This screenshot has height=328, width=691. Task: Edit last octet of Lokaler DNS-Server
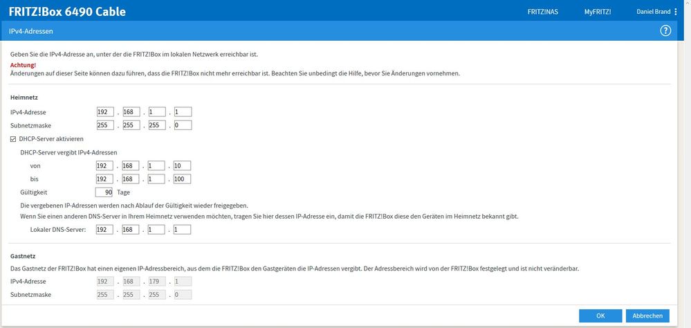click(x=182, y=229)
